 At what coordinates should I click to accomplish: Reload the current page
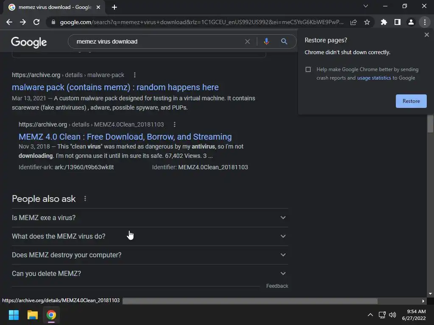coord(36,22)
